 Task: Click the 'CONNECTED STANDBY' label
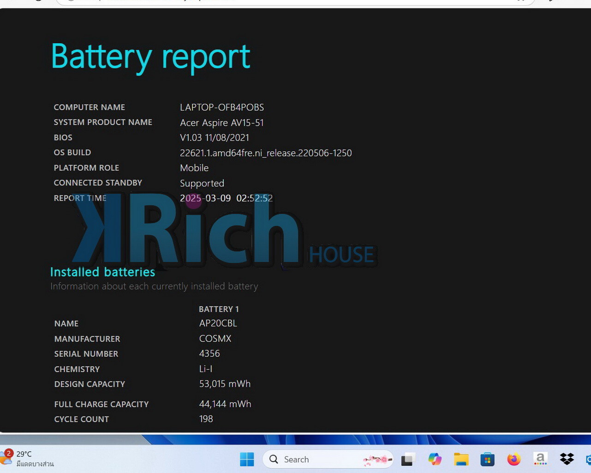pyautogui.click(x=98, y=183)
